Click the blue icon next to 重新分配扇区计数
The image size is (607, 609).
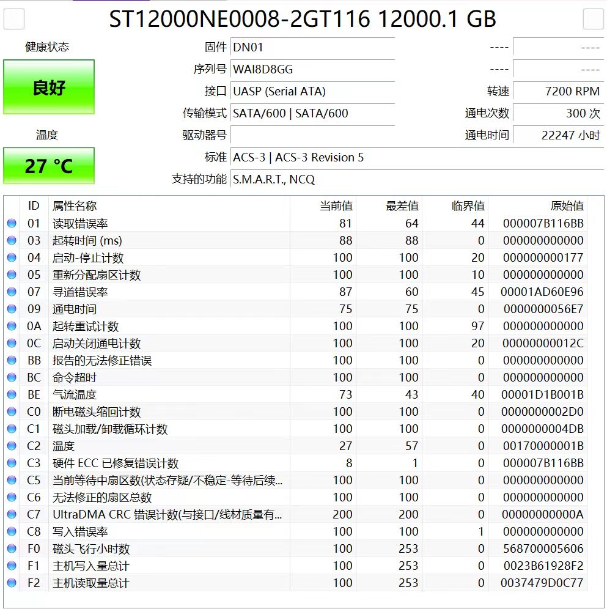coord(11,275)
